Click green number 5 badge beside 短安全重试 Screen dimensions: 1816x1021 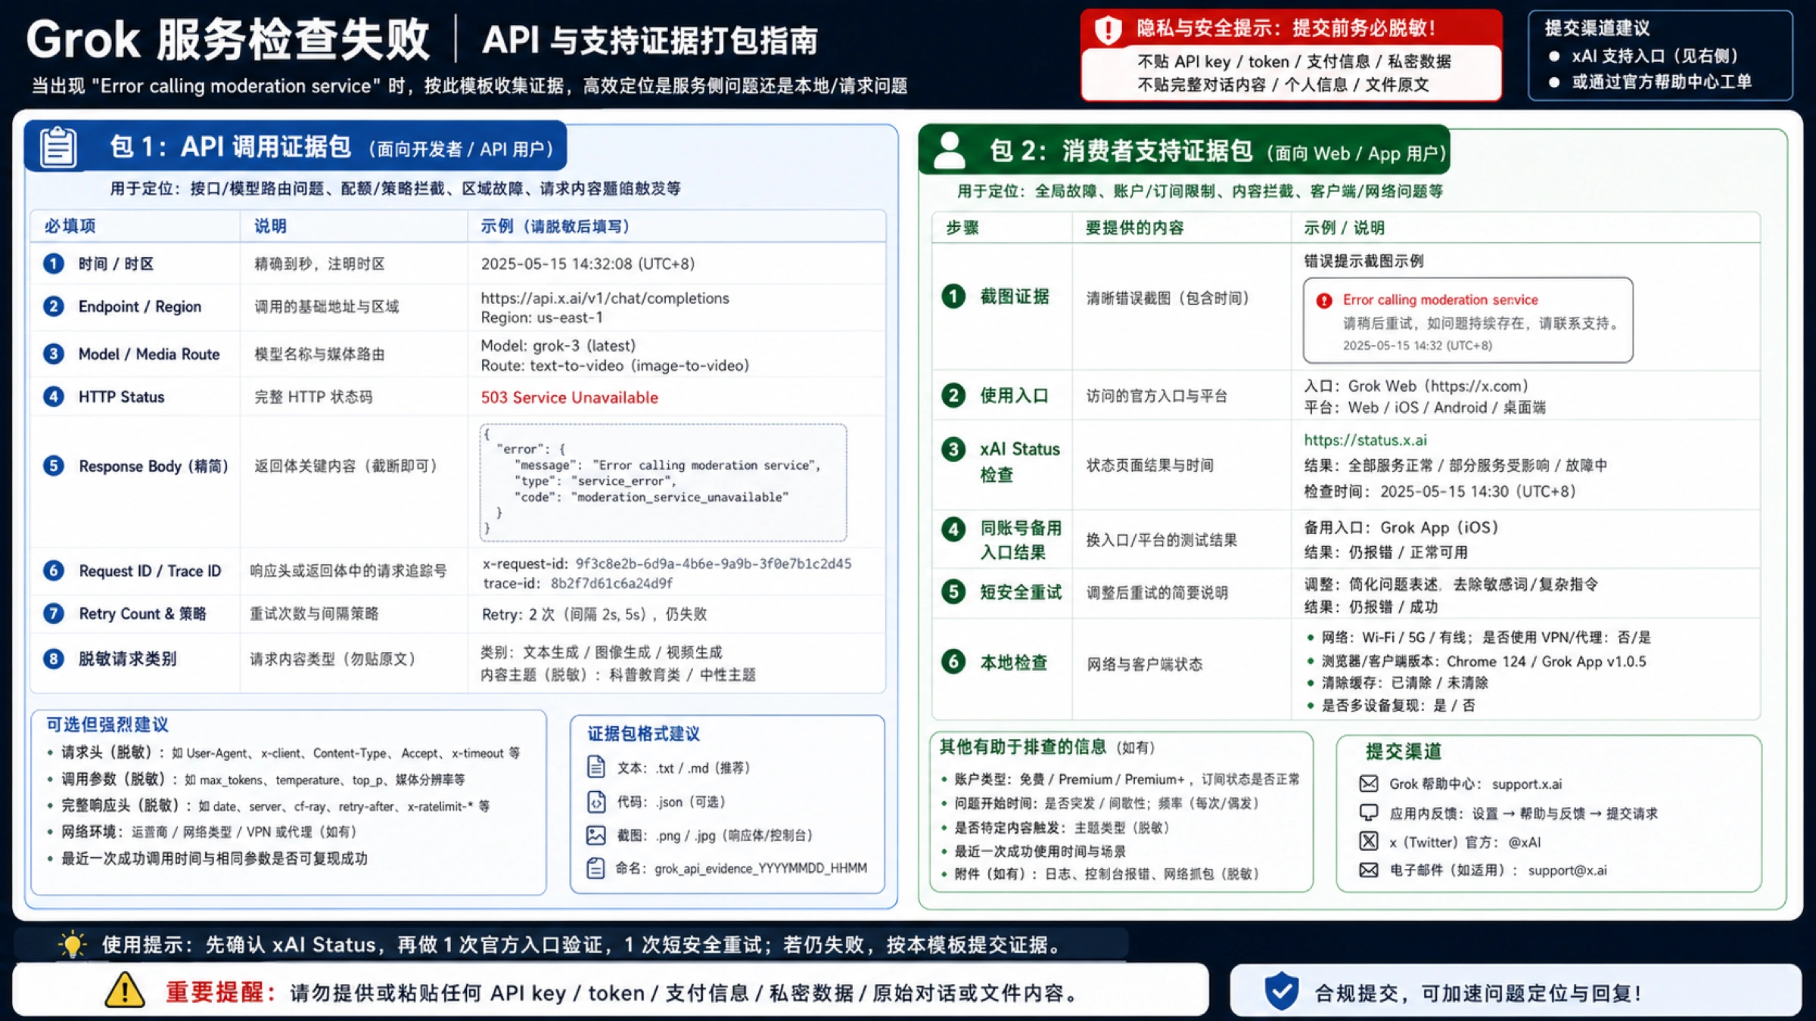pyautogui.click(x=953, y=591)
